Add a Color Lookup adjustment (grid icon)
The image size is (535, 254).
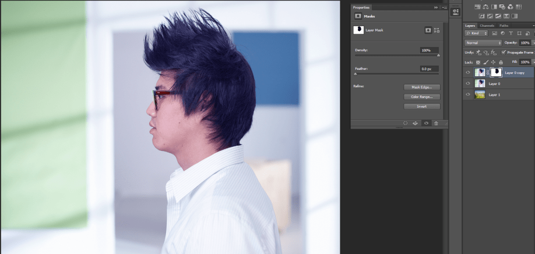point(519,6)
